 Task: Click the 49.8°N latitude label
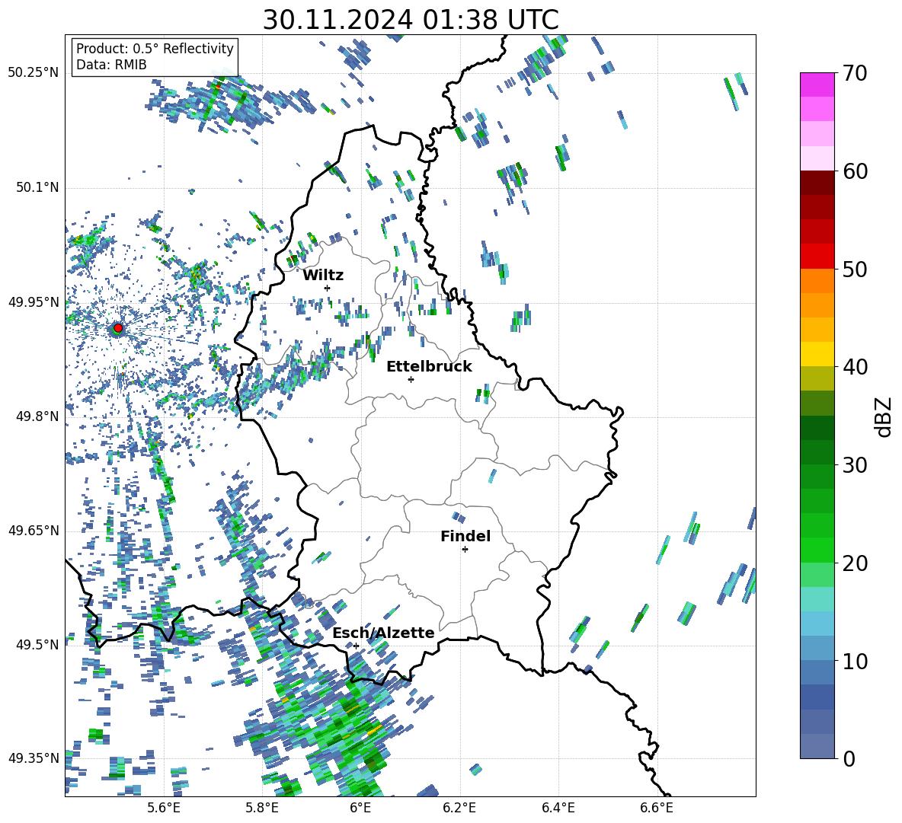point(37,416)
